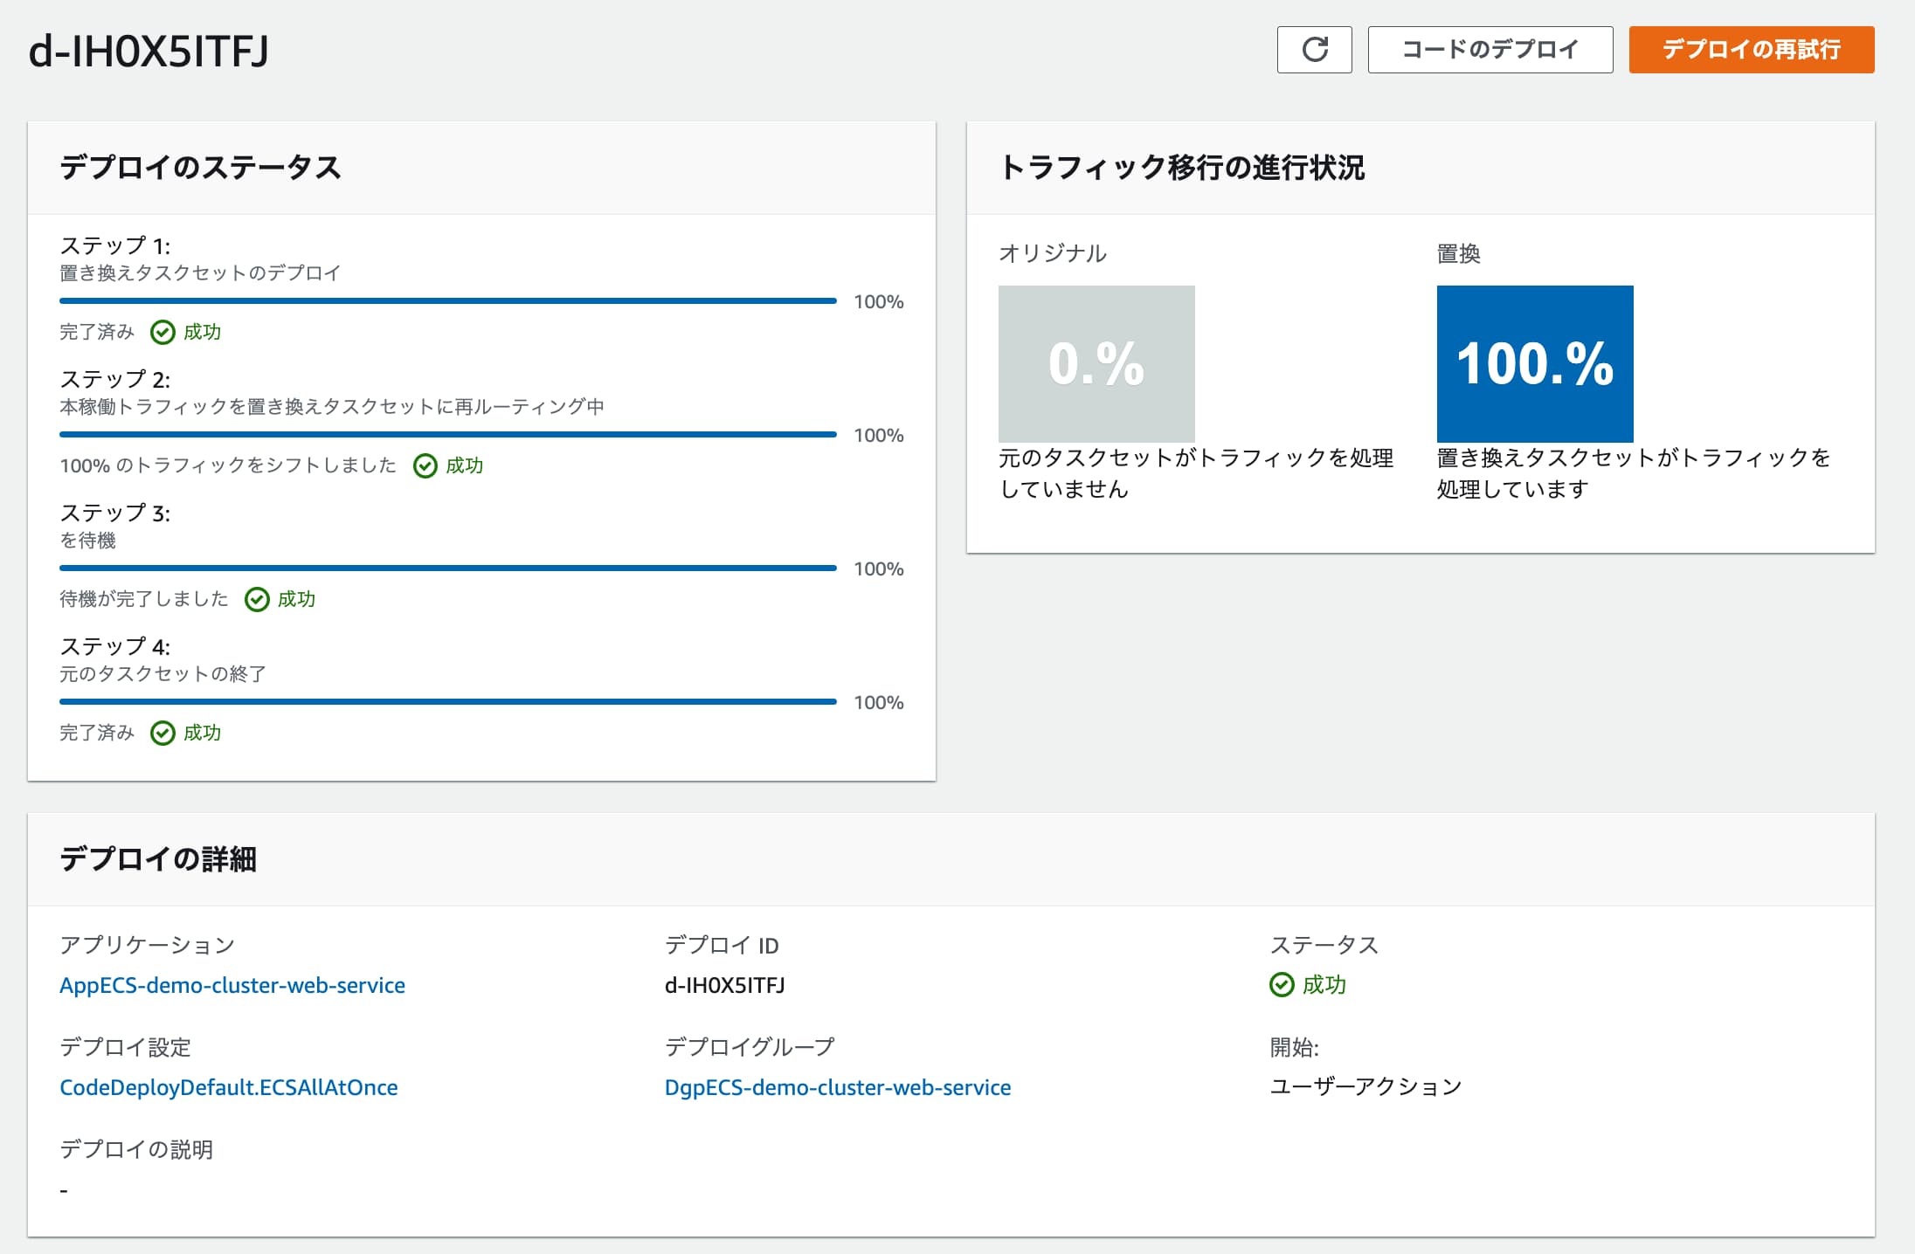Click the success checkmark next to ステップ 2
Viewport: 1915px width, 1254px height.
[x=425, y=466]
